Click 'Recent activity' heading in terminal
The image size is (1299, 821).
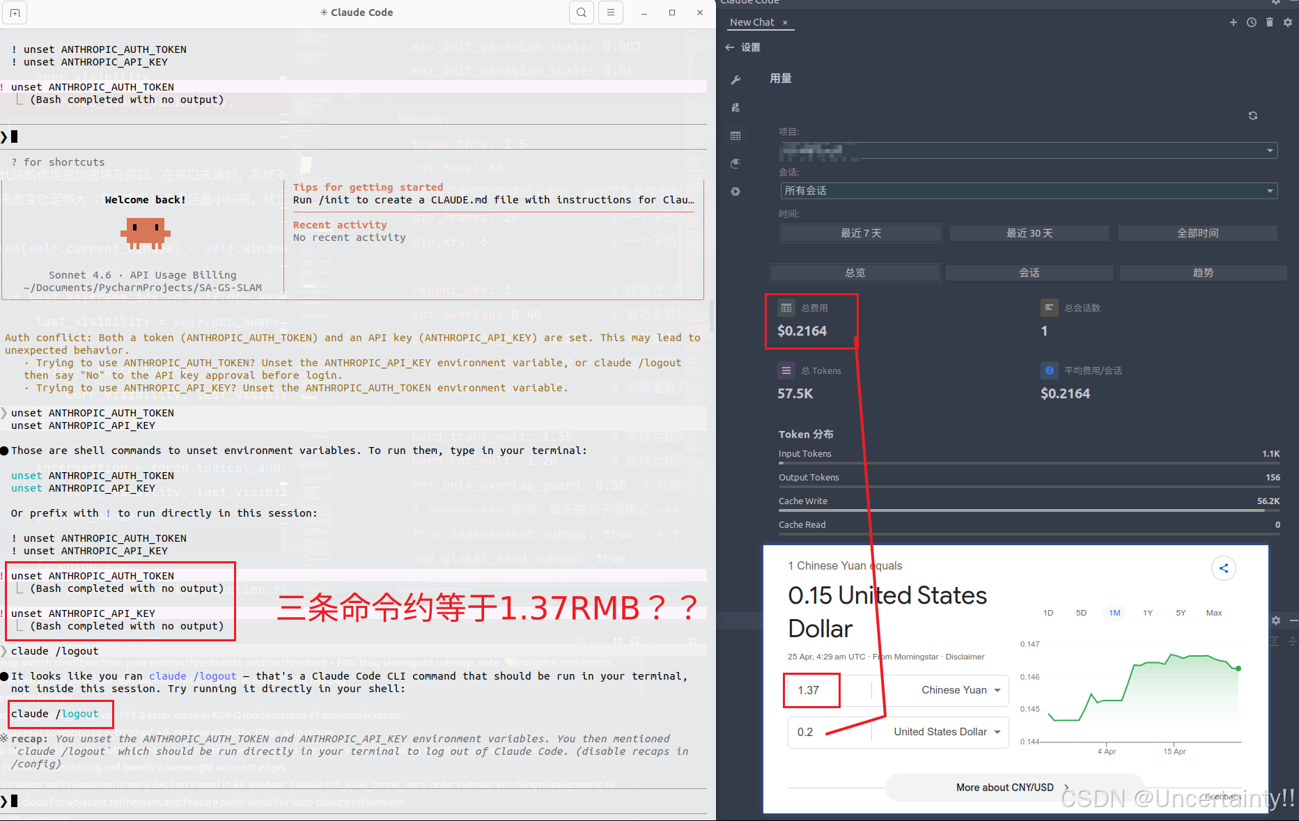[340, 225]
